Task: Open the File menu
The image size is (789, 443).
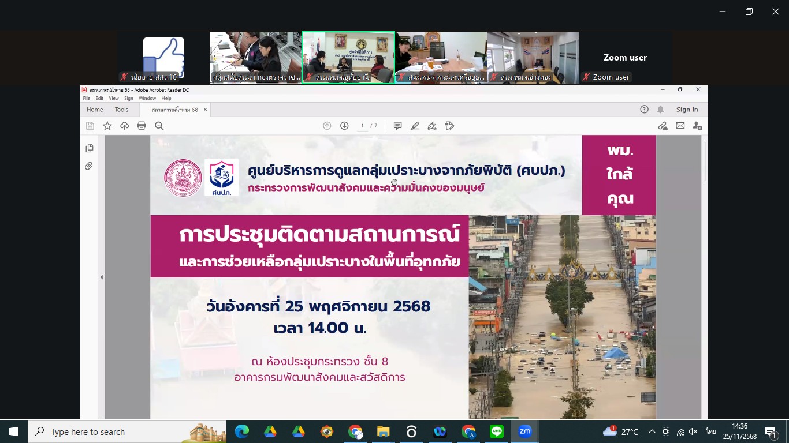Action: (87, 99)
